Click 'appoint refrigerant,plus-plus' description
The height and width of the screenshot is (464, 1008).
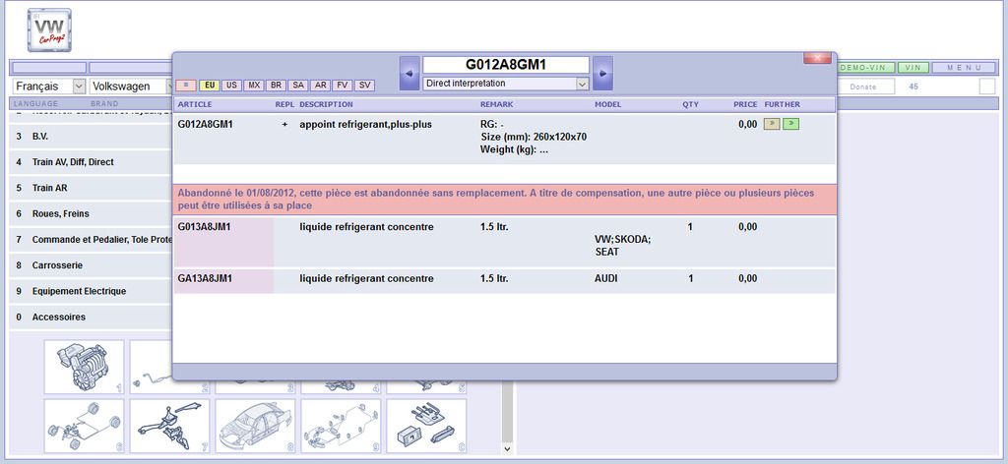[x=366, y=125]
